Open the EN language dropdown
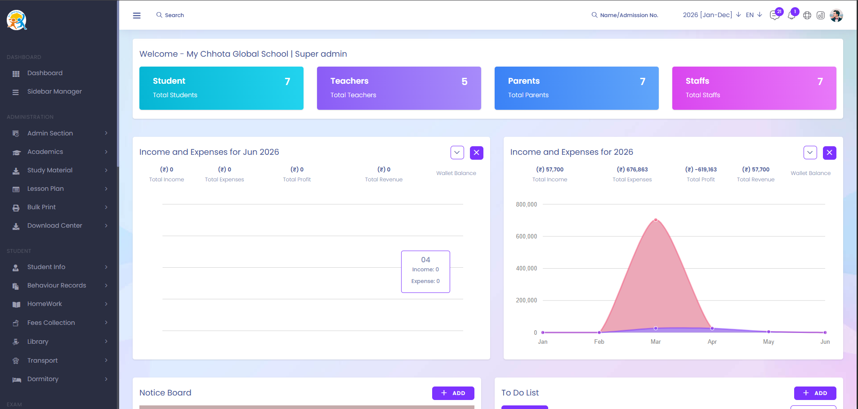This screenshot has width=858, height=409. pyautogui.click(x=754, y=15)
